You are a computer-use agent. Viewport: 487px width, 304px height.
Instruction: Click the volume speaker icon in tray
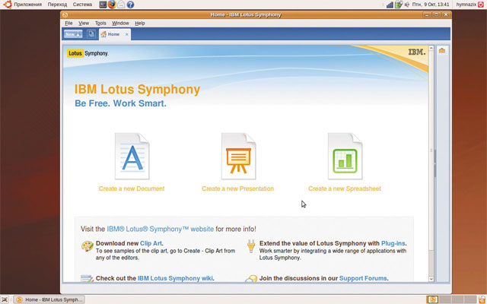(407, 5)
